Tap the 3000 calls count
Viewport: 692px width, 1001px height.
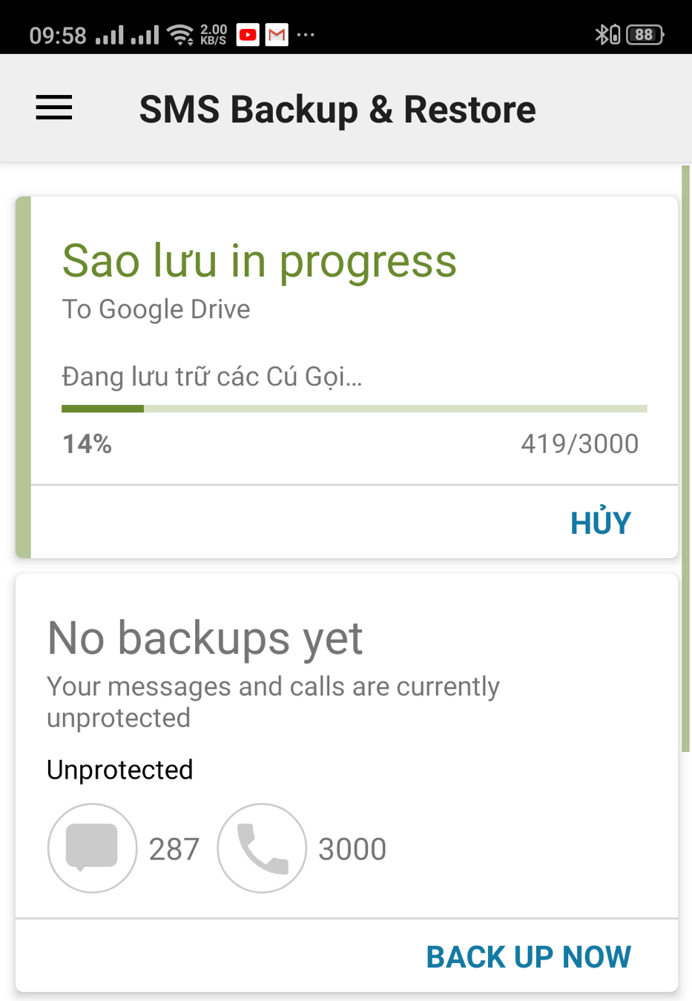click(352, 849)
